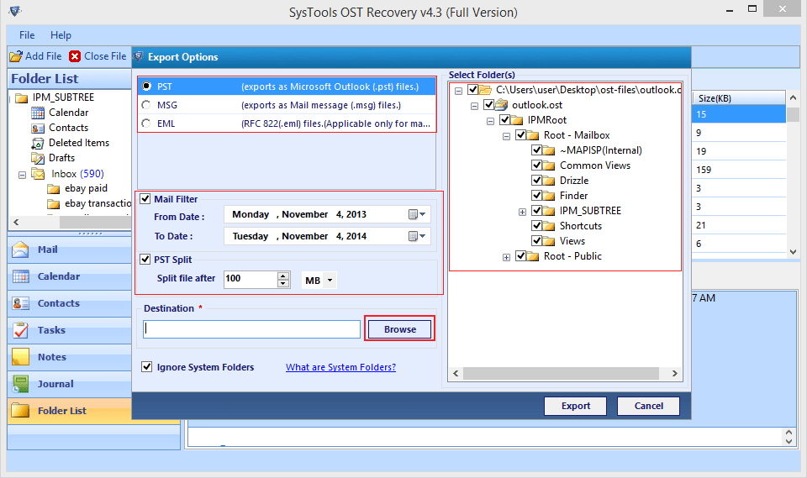
Task: Uncheck the Views folder checkbox
Action: [537, 241]
